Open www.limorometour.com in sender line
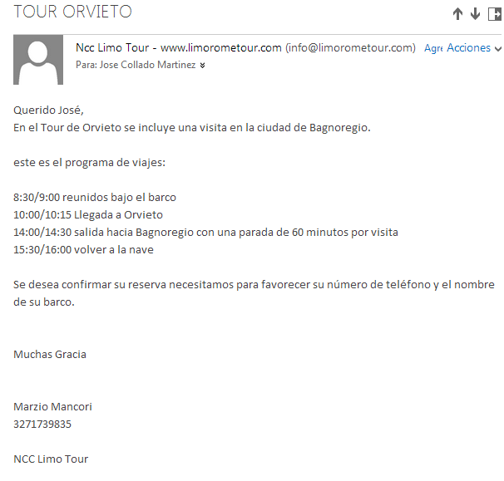 pyautogui.click(x=221, y=48)
